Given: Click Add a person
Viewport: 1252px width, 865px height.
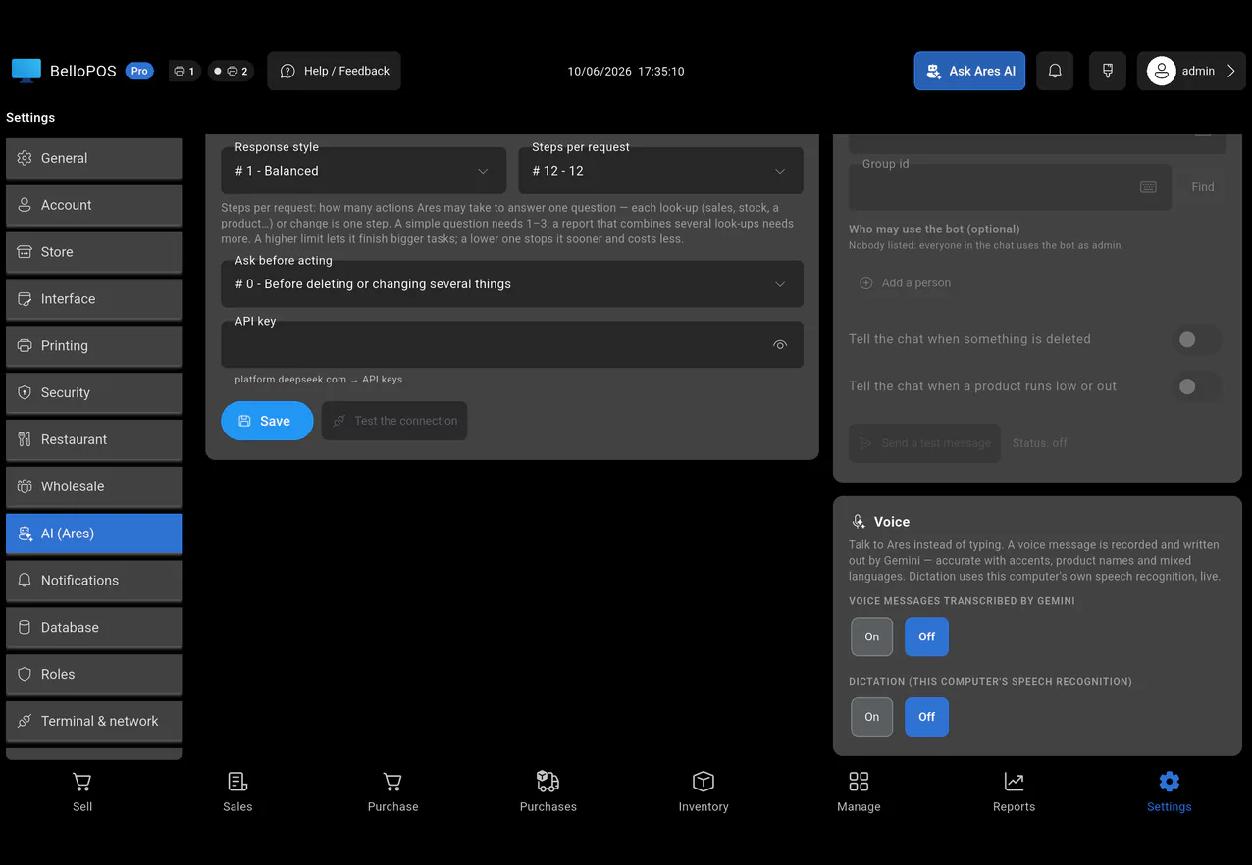Looking at the screenshot, I should [906, 282].
